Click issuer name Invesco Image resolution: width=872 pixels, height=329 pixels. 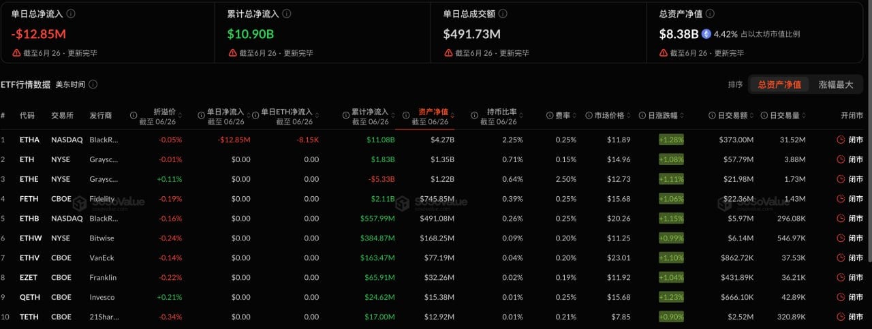(102, 297)
